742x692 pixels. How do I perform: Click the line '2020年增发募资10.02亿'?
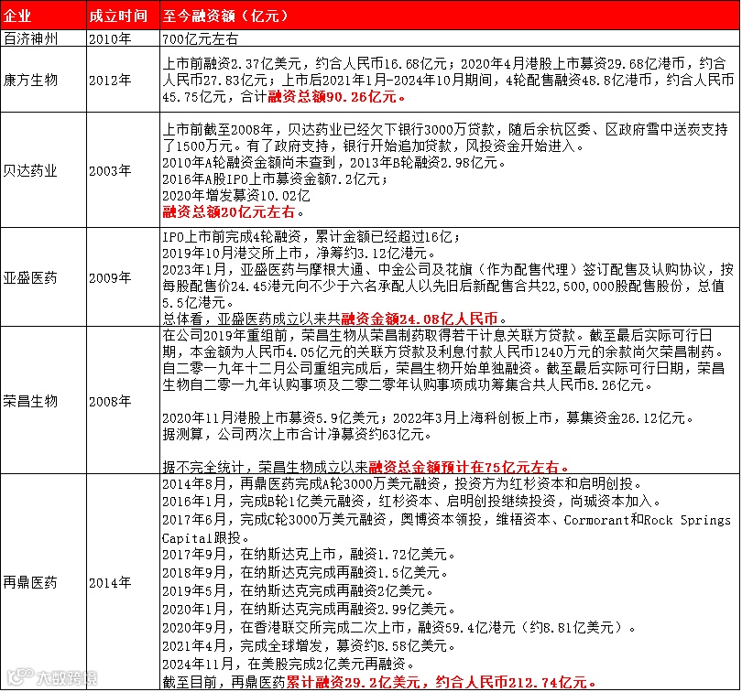(236, 196)
